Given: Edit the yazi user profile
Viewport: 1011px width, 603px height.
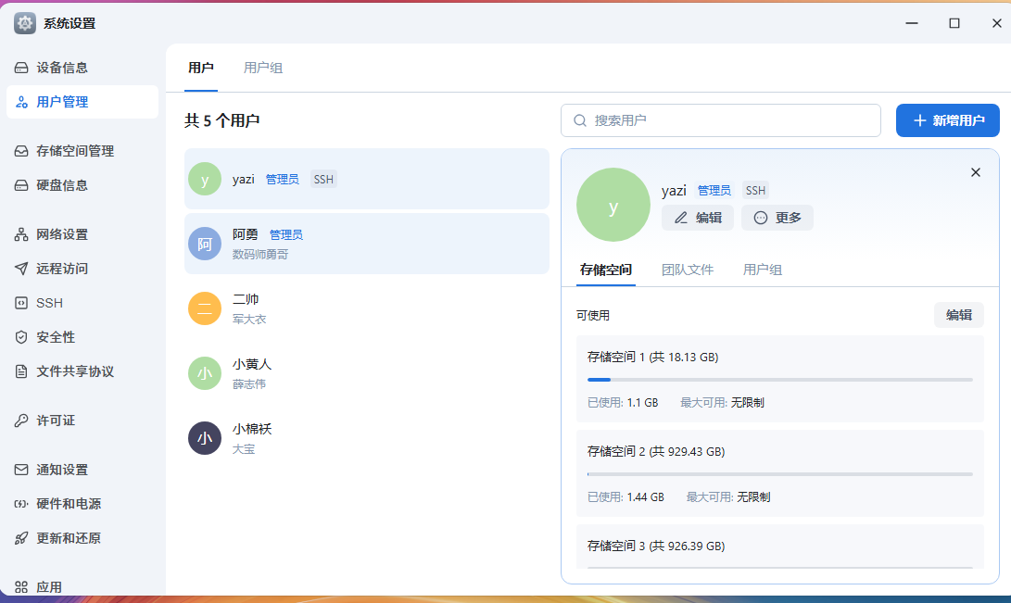Looking at the screenshot, I should pyautogui.click(x=697, y=218).
